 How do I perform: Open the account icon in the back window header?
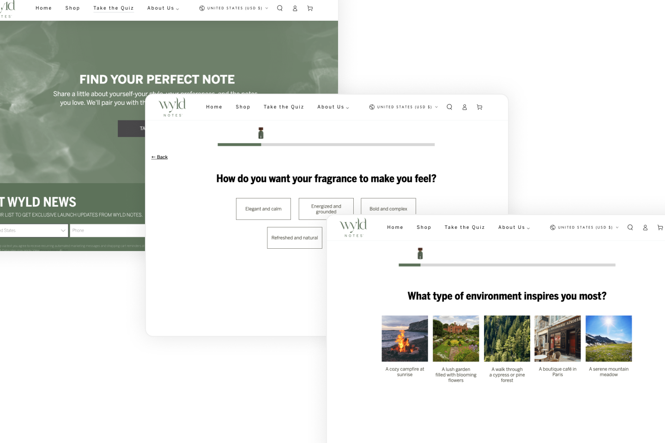point(295,8)
